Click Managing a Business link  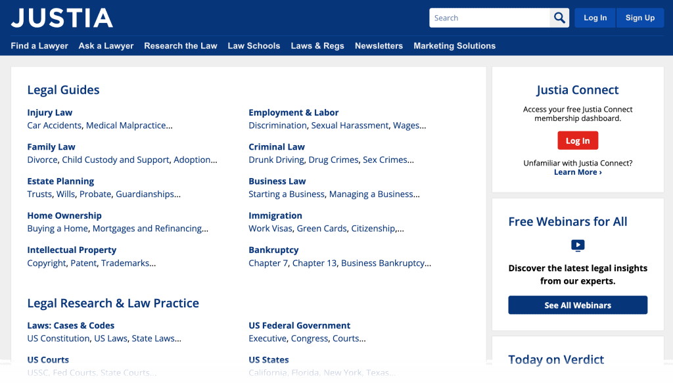pyautogui.click(x=371, y=194)
